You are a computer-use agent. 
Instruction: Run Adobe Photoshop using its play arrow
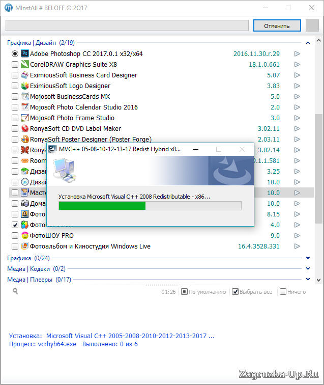tap(297, 53)
